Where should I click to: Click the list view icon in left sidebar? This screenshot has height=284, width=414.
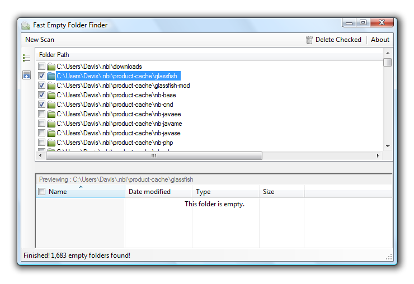coord(26,58)
